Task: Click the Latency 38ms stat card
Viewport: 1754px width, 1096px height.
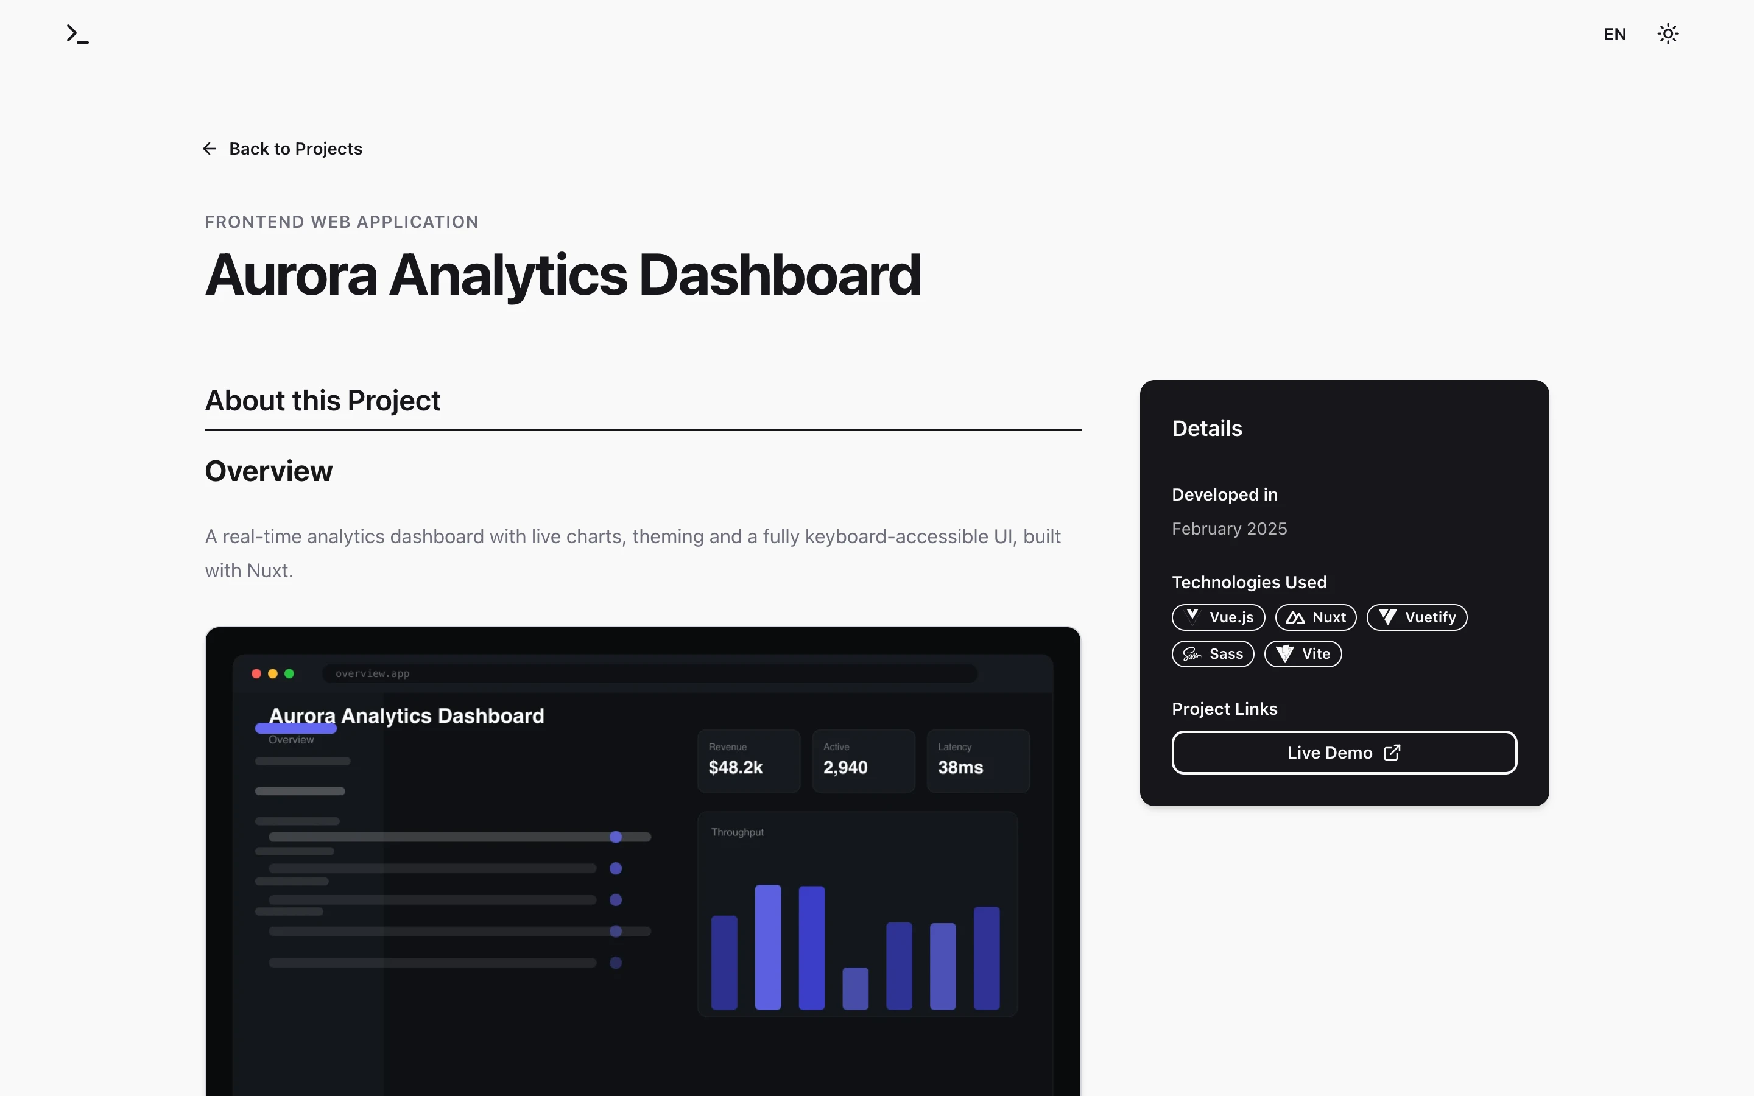Action: [x=977, y=761]
